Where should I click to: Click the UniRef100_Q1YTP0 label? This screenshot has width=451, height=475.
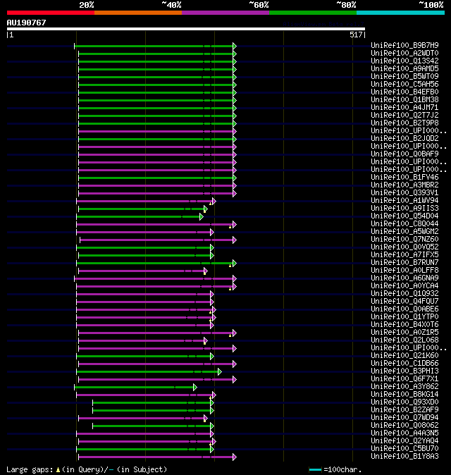(x=404, y=317)
